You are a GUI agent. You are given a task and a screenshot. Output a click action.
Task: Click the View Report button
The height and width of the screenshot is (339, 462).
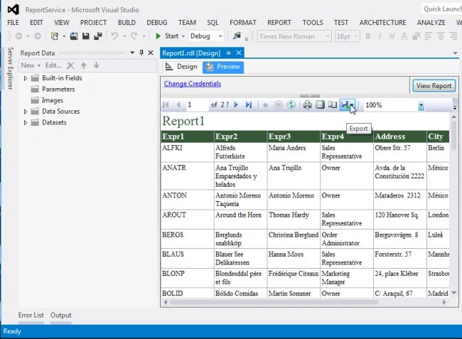434,86
